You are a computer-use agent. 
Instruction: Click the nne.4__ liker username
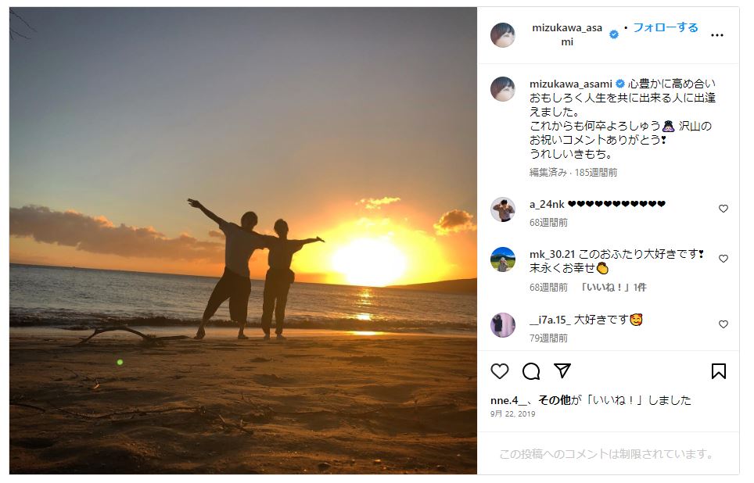point(510,400)
